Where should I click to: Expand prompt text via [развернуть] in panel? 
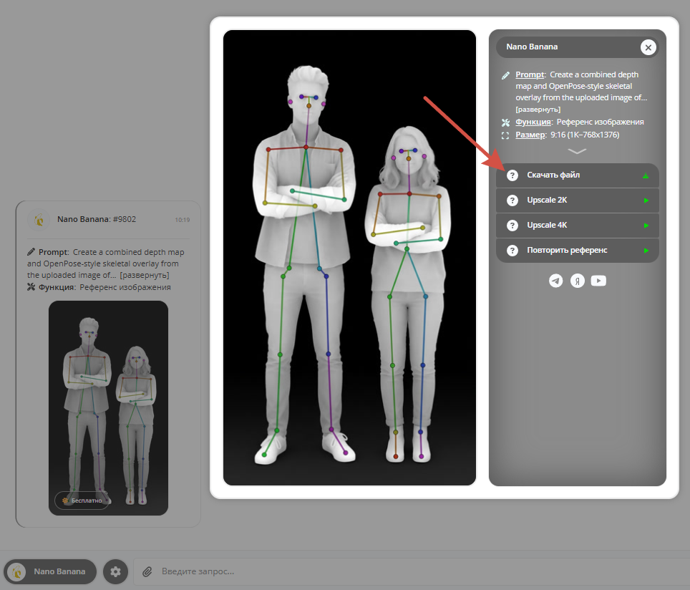coord(538,110)
